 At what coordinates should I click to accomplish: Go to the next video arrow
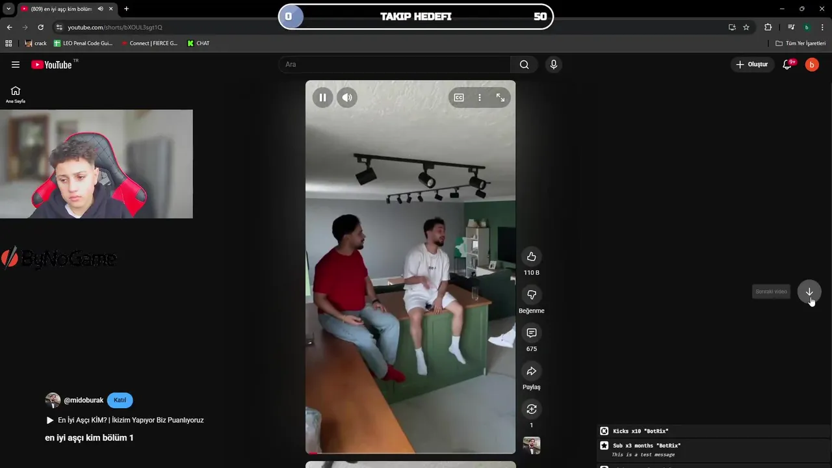(809, 292)
